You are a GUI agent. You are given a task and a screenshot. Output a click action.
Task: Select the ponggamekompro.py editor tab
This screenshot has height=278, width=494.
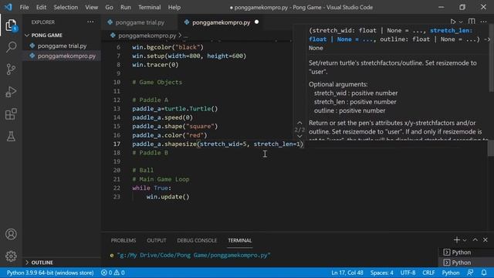[221, 22]
